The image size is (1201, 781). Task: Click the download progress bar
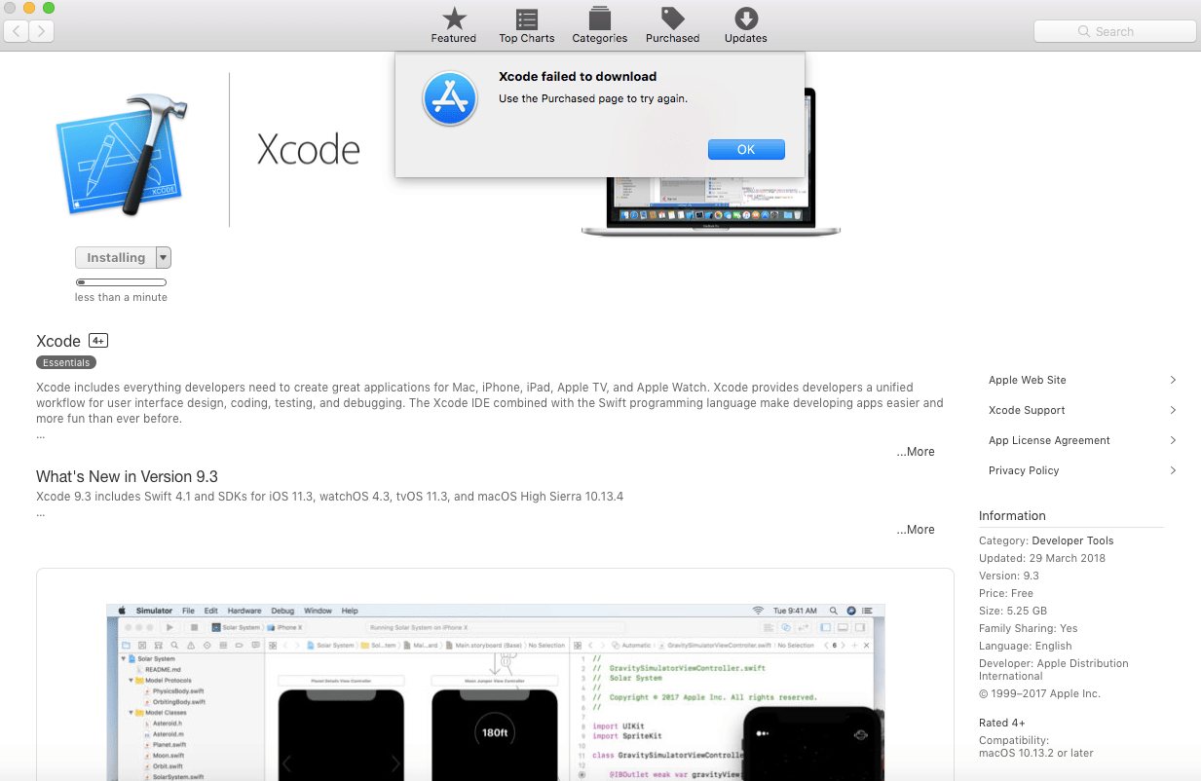121,282
